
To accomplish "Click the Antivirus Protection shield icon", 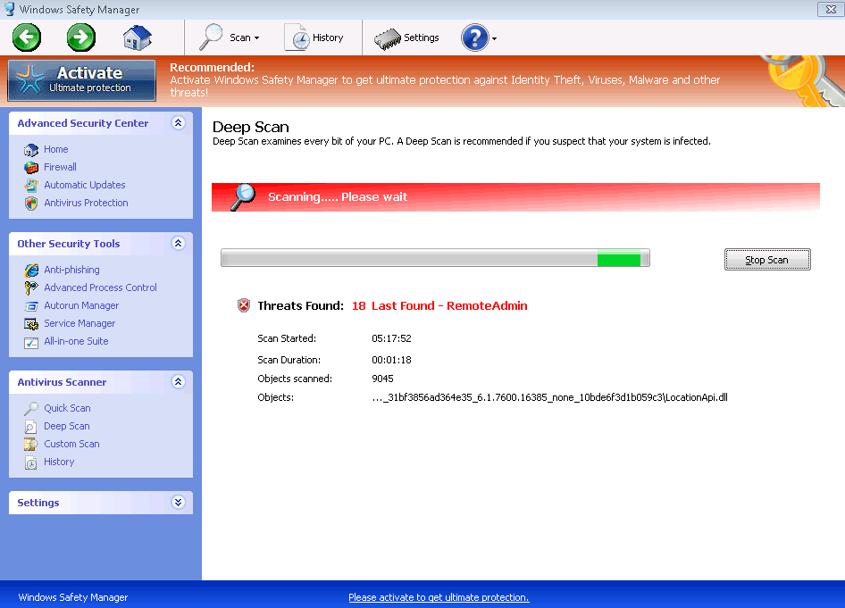I will [31, 203].
